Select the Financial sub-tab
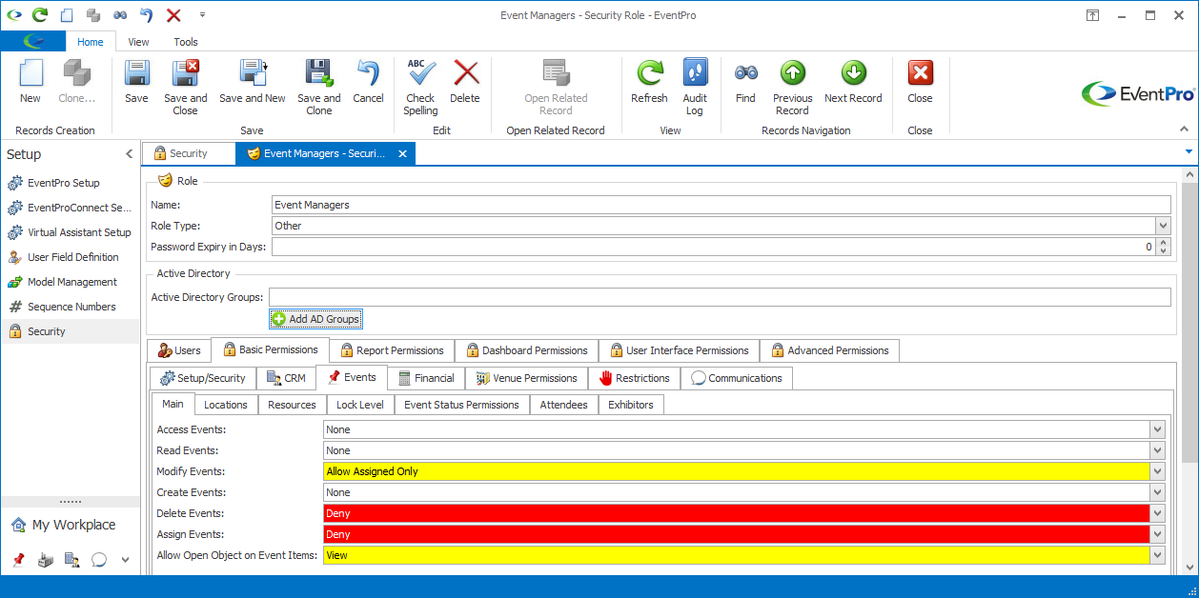The height and width of the screenshot is (598, 1199). coord(426,378)
